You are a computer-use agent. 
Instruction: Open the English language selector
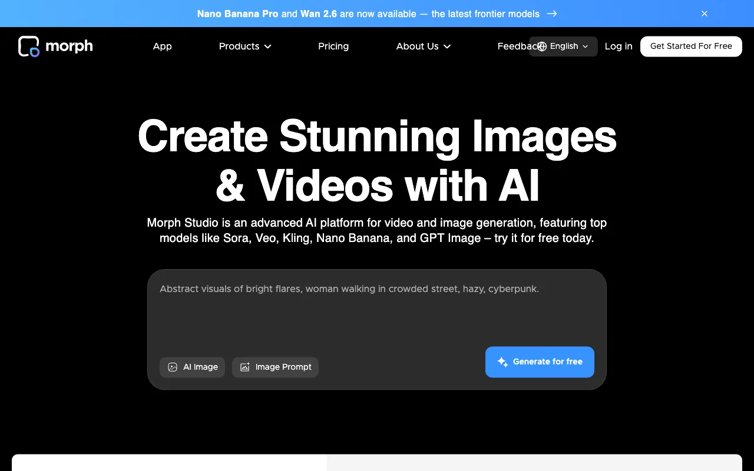[x=563, y=47]
